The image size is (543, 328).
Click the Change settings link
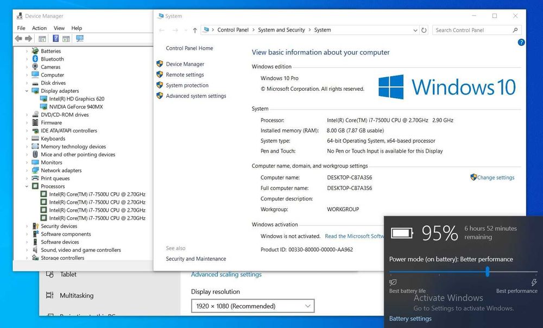(x=496, y=178)
